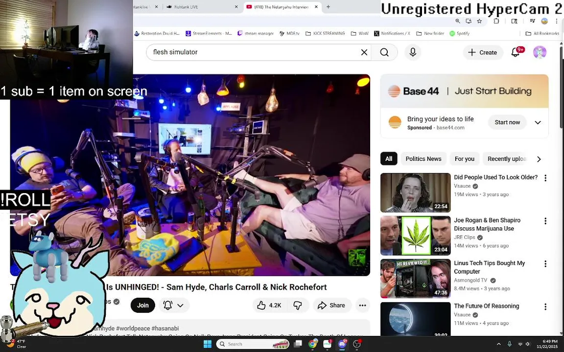Open Chrome media controls icon
The width and height of the screenshot is (564, 352).
pos(533,21)
